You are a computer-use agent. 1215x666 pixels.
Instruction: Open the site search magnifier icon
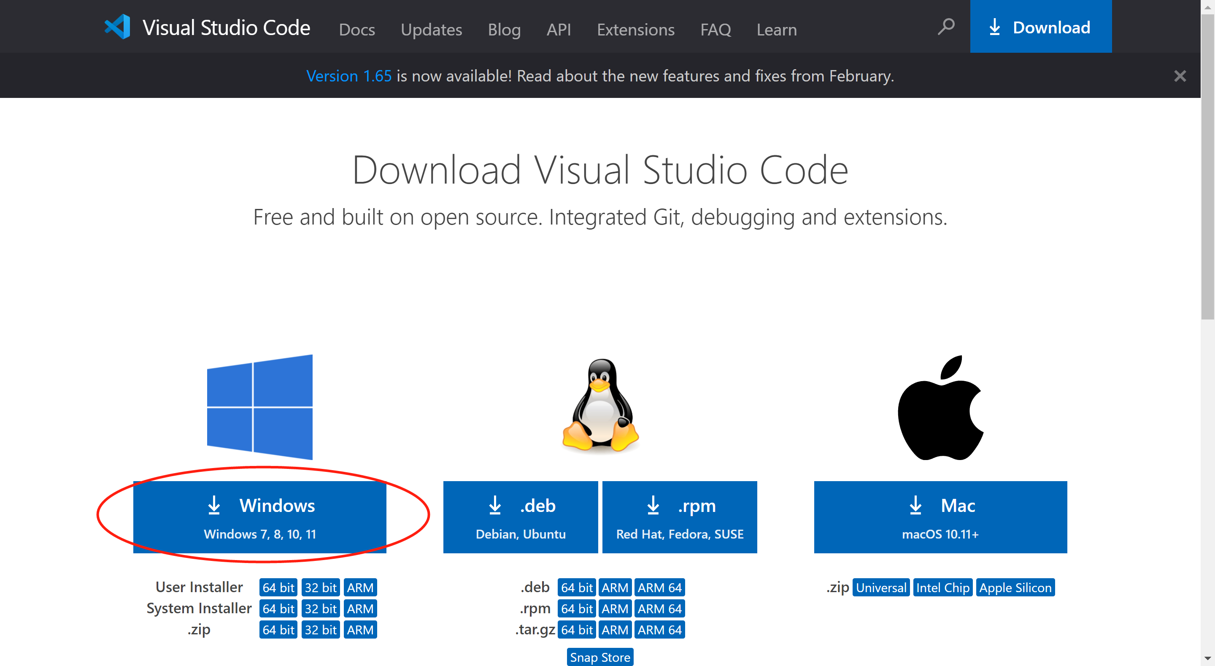(946, 27)
